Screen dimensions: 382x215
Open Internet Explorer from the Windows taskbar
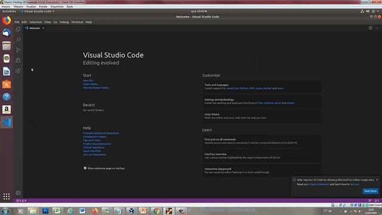(70, 211)
